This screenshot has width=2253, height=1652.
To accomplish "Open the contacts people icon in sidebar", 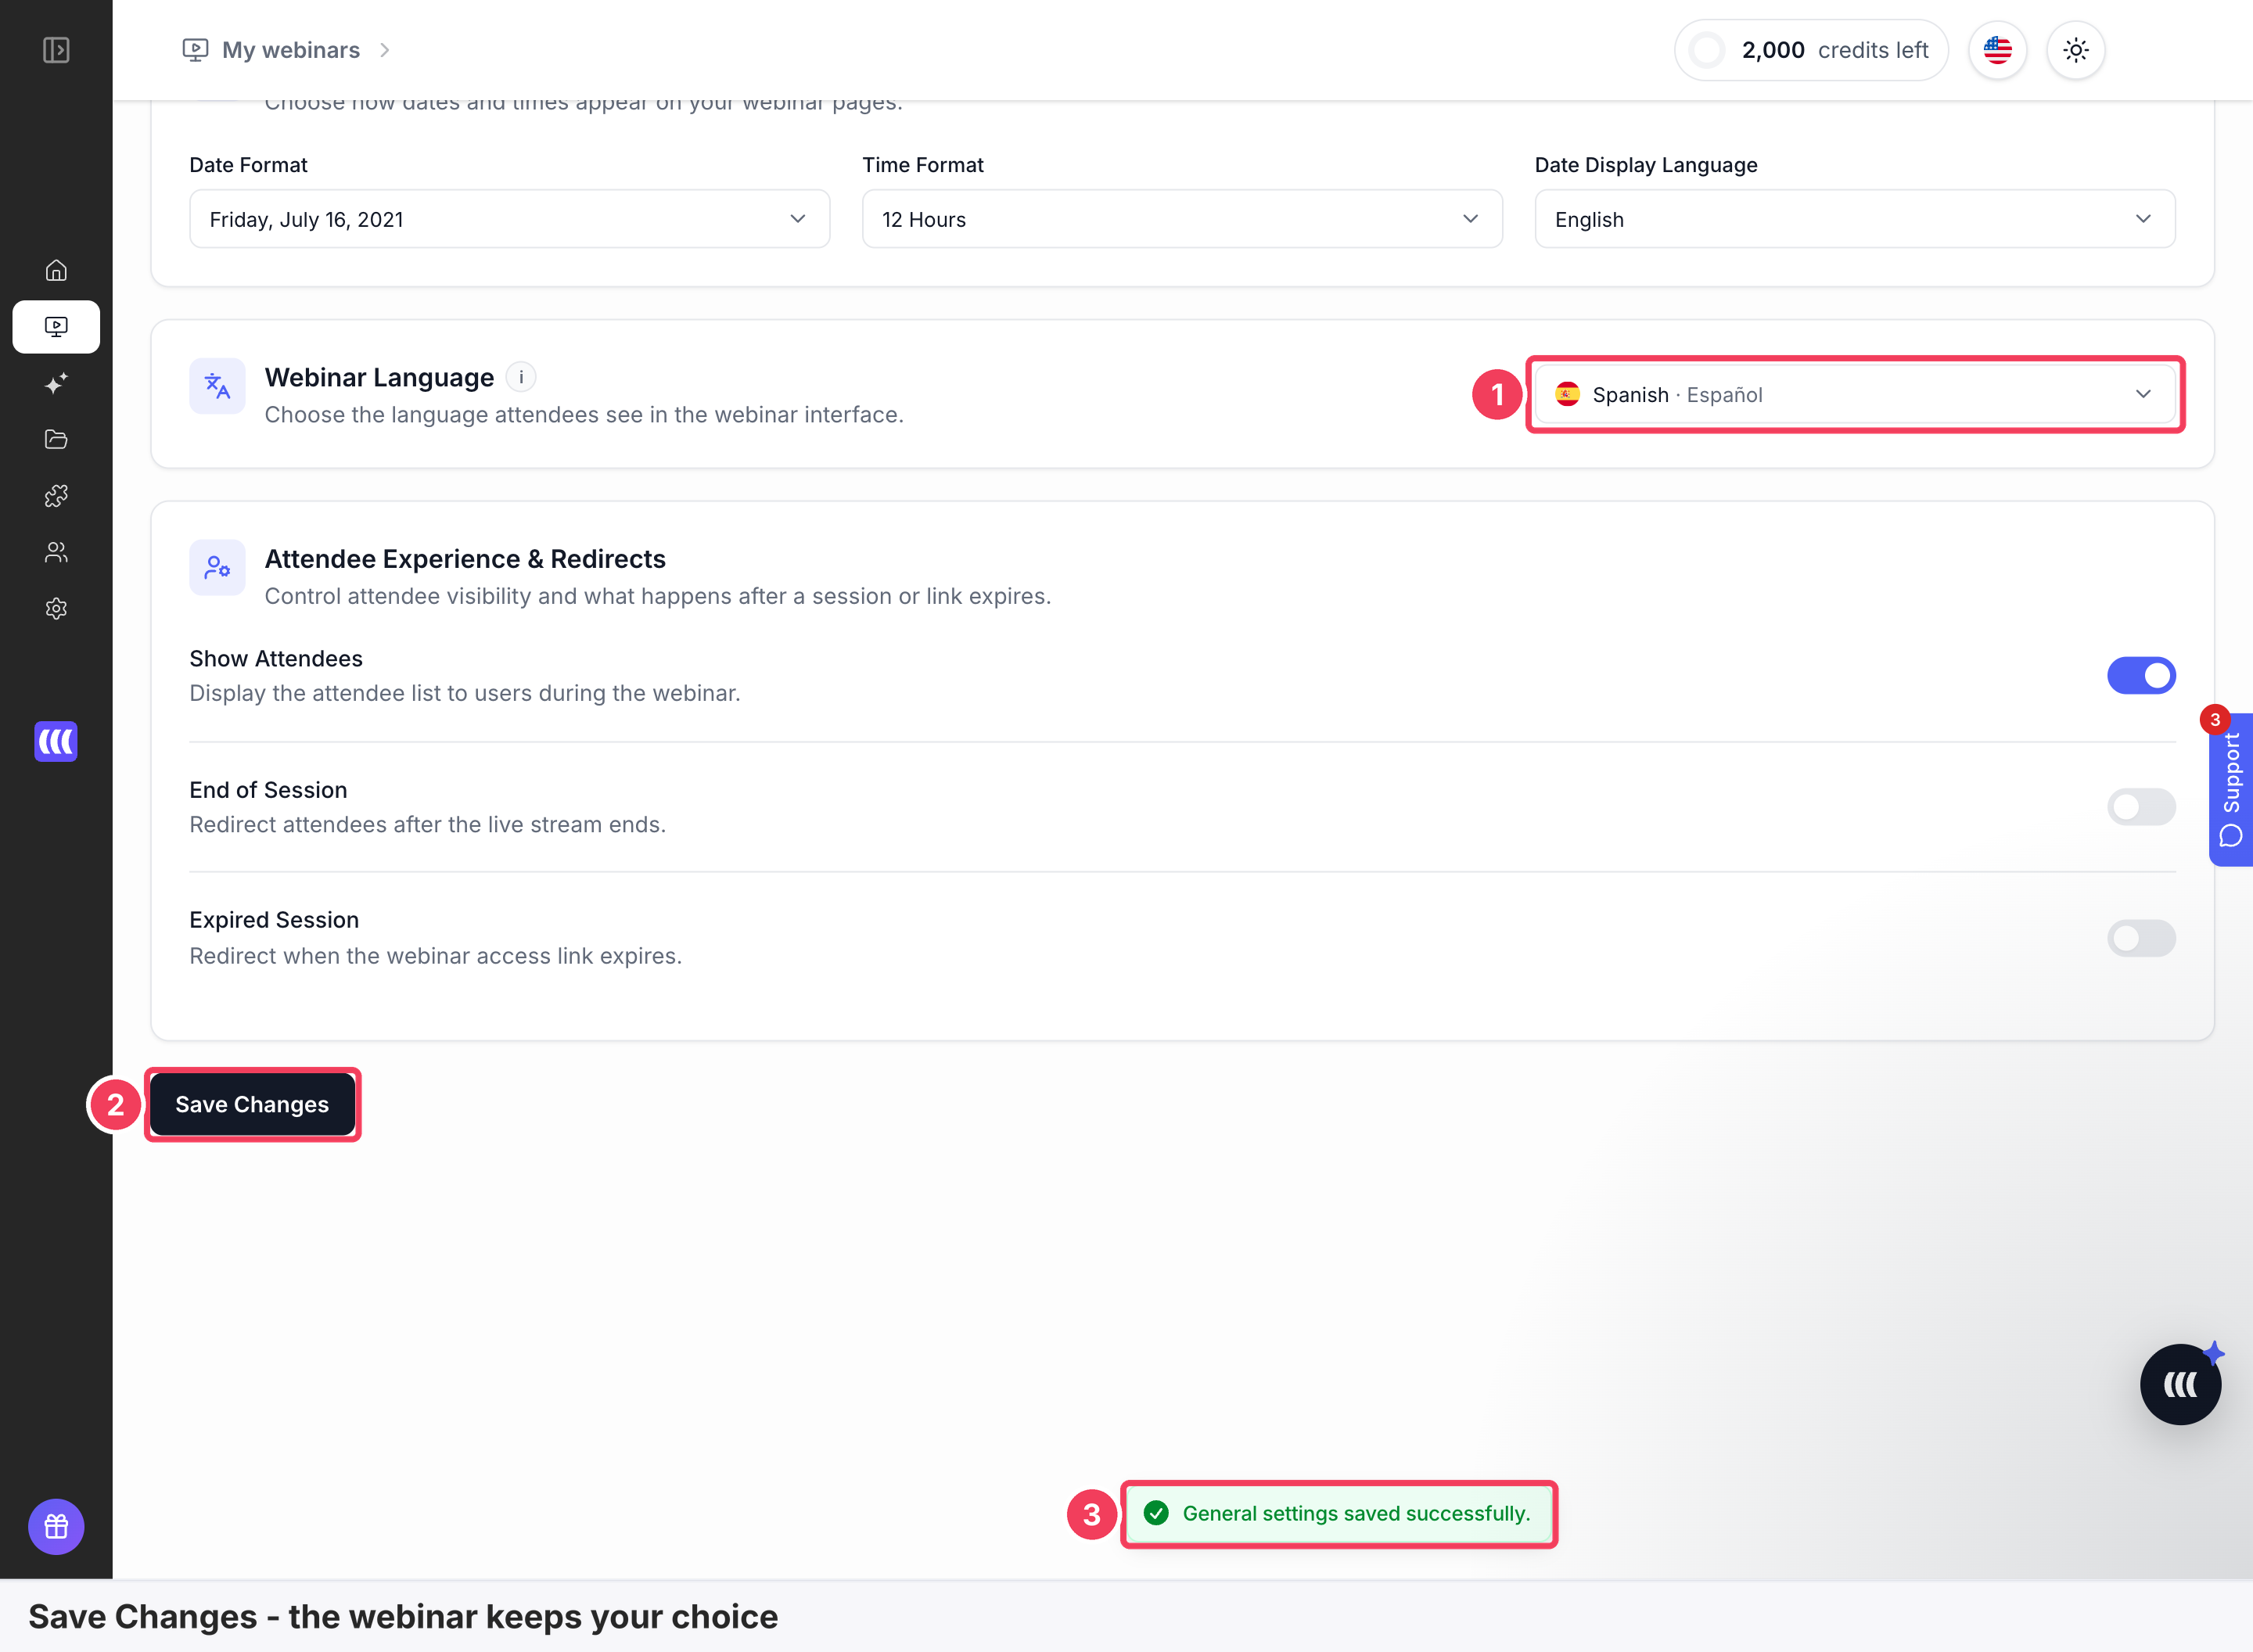I will 56,552.
